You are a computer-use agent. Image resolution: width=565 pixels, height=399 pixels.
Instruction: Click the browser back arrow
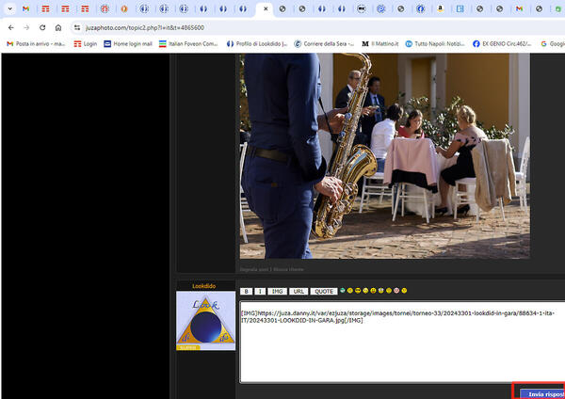(10, 27)
